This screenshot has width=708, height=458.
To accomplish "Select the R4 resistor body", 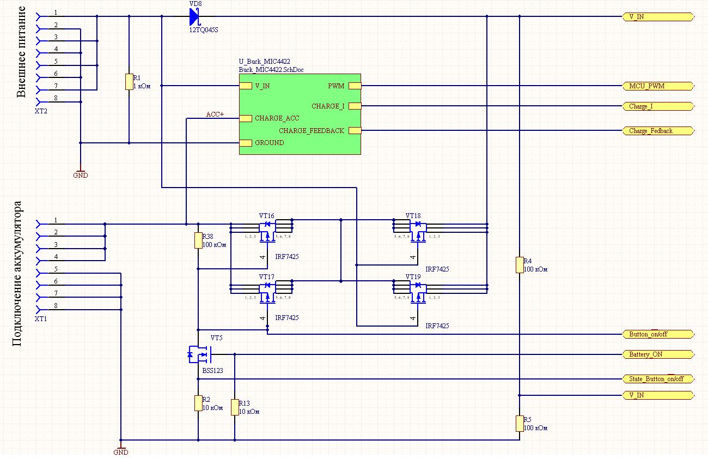I will 520,265.
